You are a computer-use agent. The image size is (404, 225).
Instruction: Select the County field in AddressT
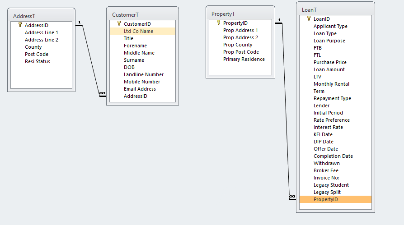click(x=41, y=47)
